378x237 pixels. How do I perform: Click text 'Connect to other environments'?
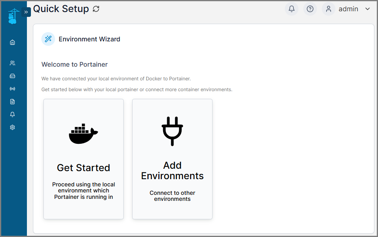coord(172,196)
